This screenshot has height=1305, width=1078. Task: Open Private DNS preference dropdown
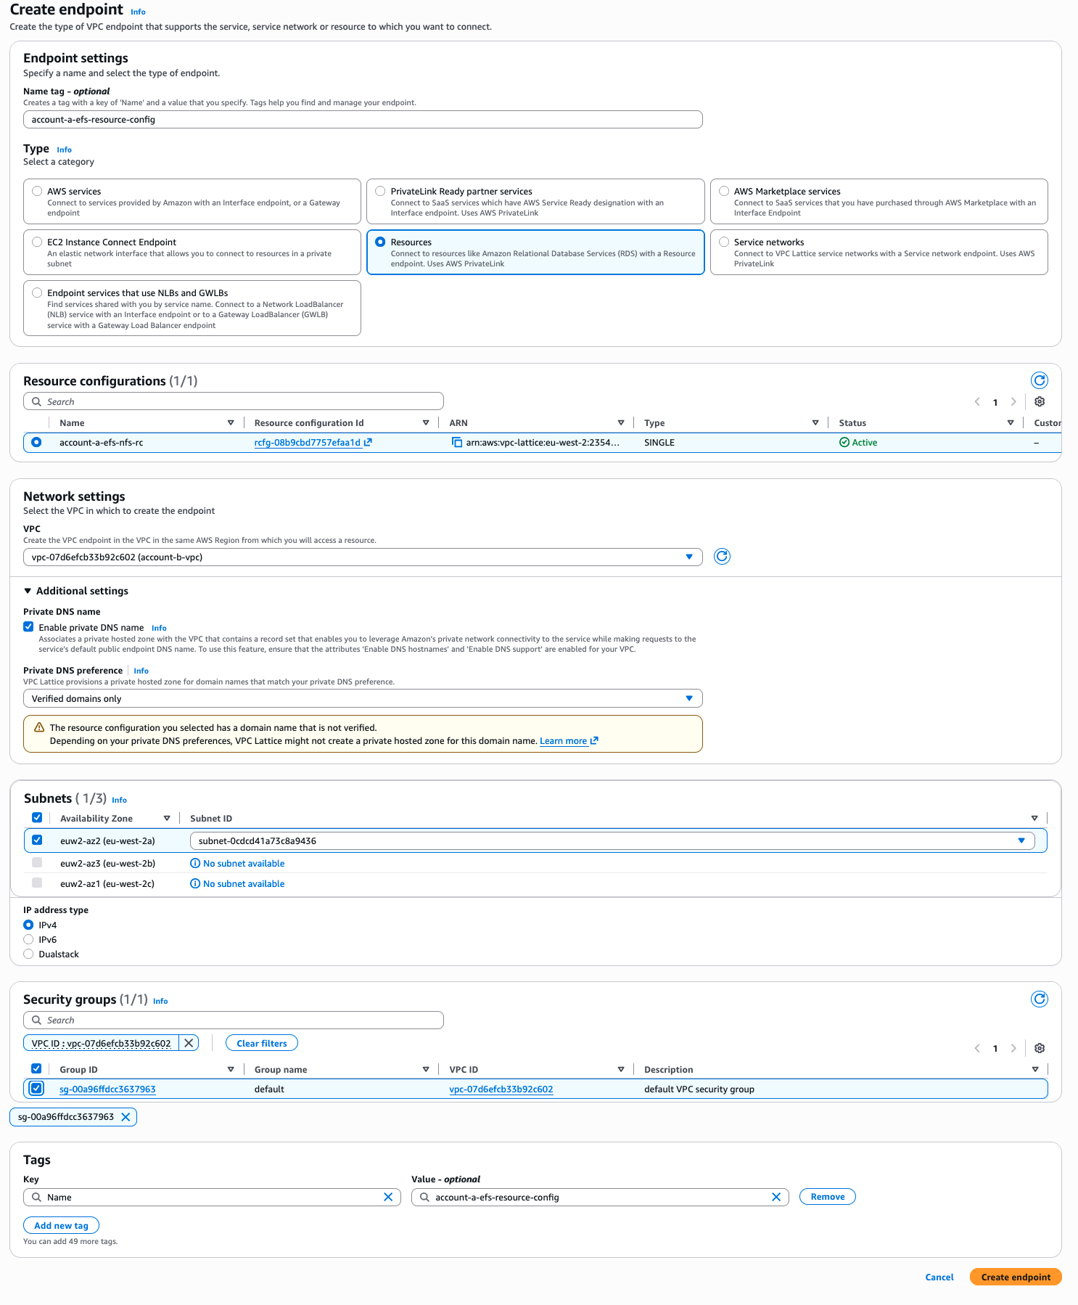[363, 698]
